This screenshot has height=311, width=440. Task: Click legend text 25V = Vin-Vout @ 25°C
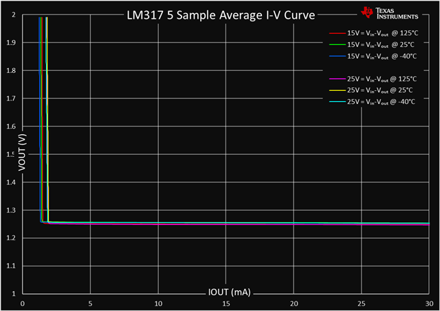pyautogui.click(x=380, y=90)
